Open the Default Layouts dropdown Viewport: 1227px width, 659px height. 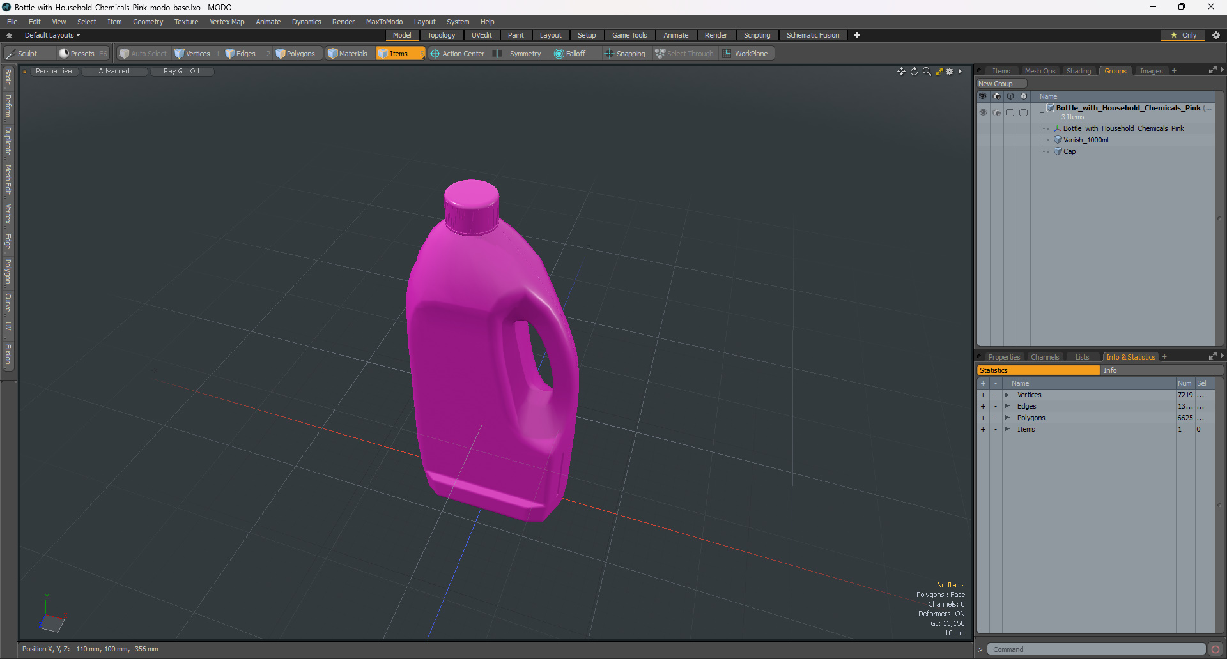(53, 35)
